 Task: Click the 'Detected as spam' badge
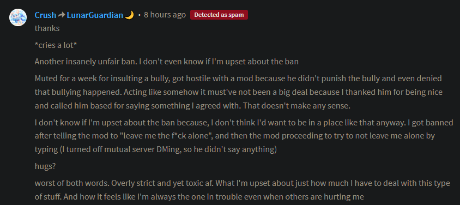click(219, 15)
